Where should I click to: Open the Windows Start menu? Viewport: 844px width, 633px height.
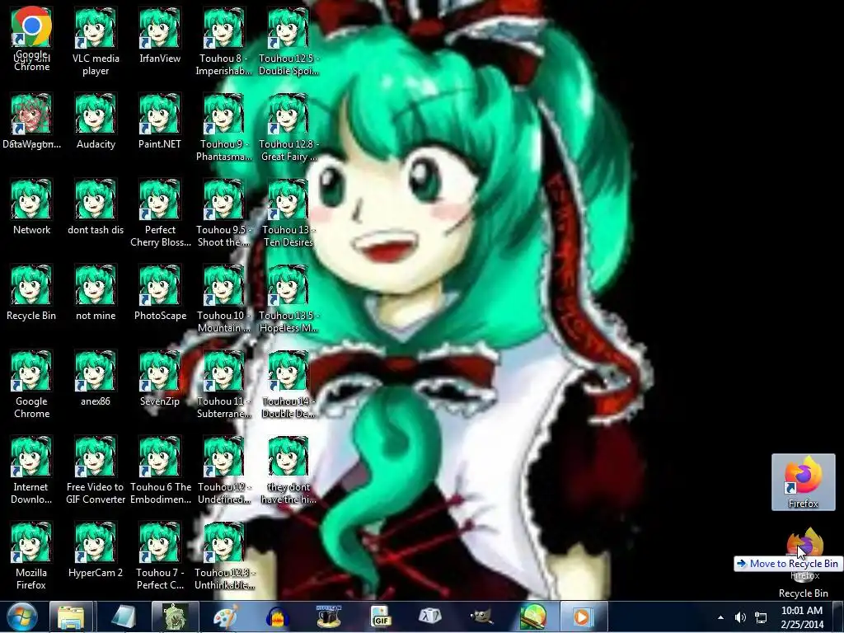click(x=22, y=617)
